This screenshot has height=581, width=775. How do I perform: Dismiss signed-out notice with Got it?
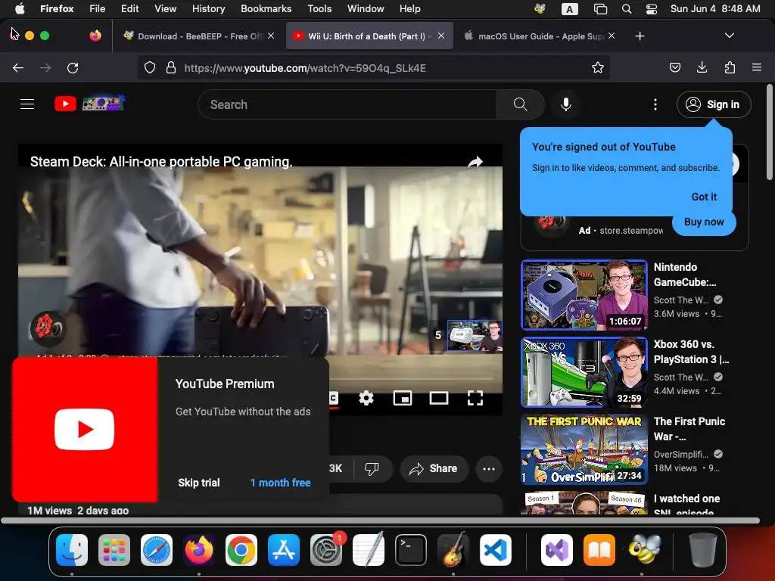coord(704,197)
